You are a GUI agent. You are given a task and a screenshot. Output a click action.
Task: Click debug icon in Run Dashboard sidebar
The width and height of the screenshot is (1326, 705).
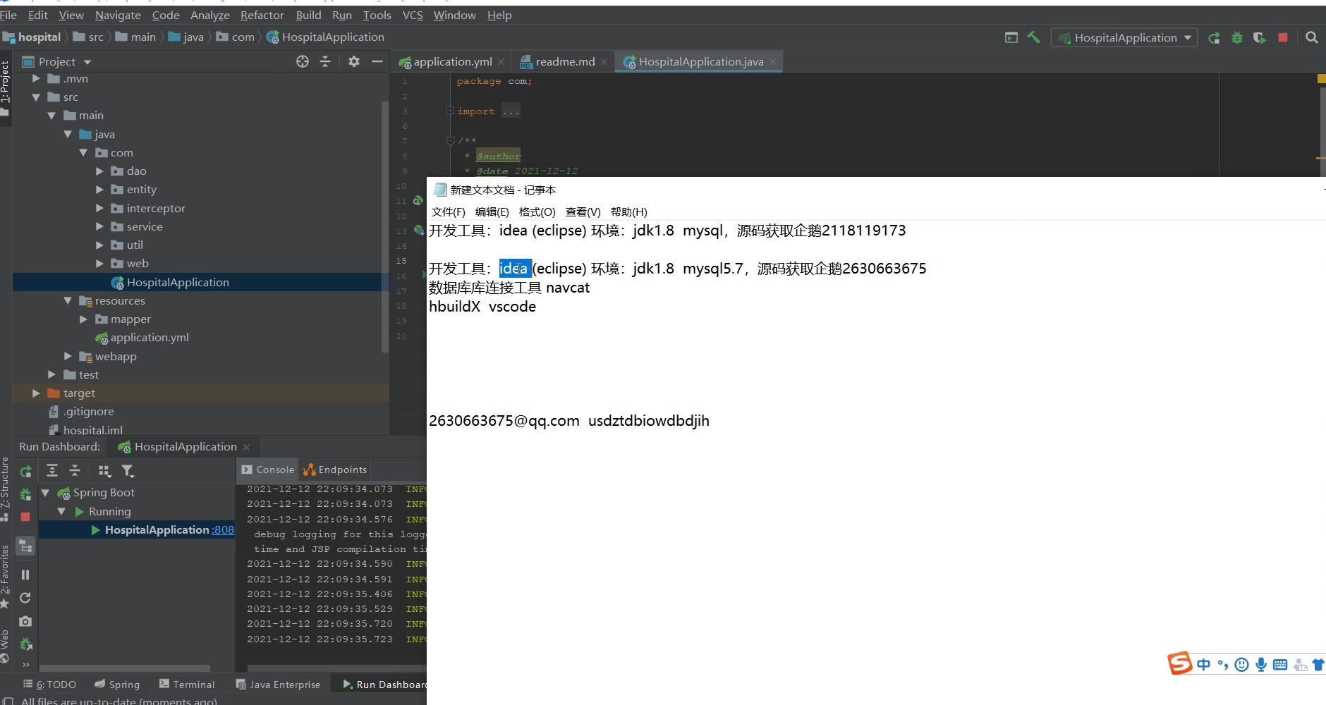[25, 495]
